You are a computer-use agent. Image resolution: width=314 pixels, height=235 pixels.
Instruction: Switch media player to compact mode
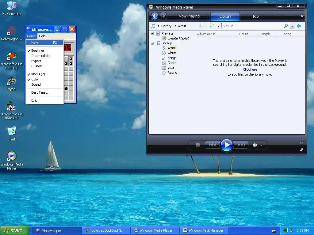[x=302, y=149]
